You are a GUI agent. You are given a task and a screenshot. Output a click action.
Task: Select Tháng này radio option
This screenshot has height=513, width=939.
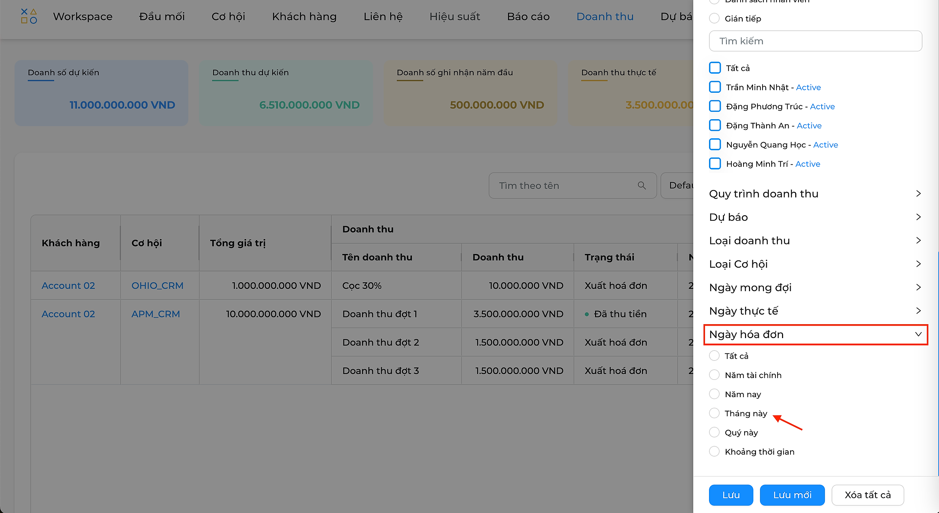pyautogui.click(x=714, y=413)
